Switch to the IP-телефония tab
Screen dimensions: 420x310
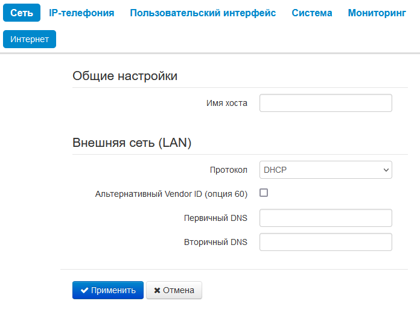[x=81, y=13]
